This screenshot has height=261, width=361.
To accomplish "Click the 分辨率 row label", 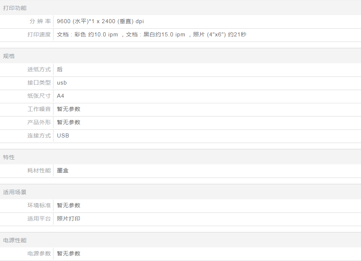I will tap(40, 21).
